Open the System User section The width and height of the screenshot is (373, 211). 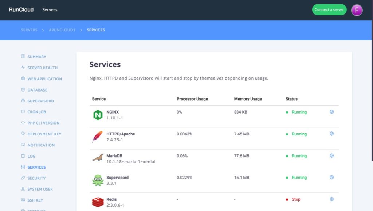point(40,189)
